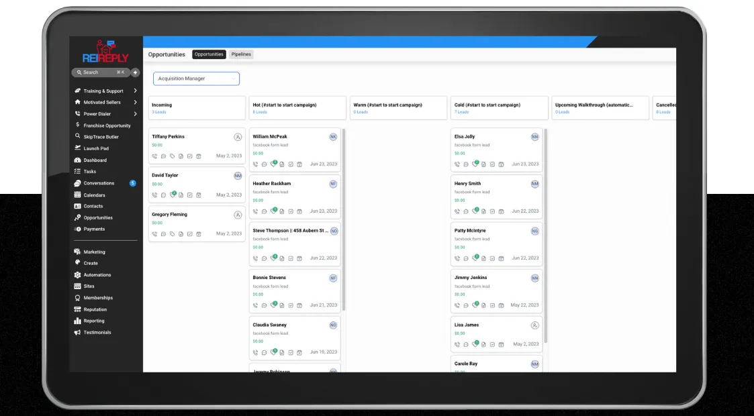The image size is (754, 416).
Task: Click the message icon on William McPeak card
Action: tap(264, 164)
